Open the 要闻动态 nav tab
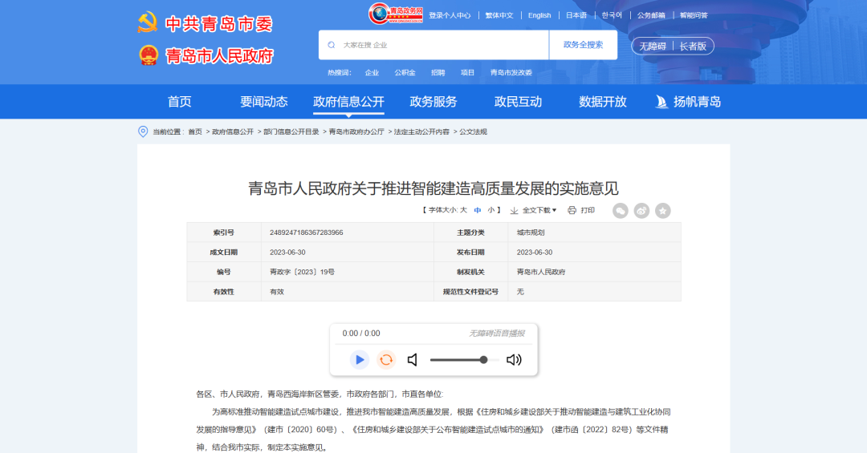This screenshot has height=453, width=867. (264, 102)
